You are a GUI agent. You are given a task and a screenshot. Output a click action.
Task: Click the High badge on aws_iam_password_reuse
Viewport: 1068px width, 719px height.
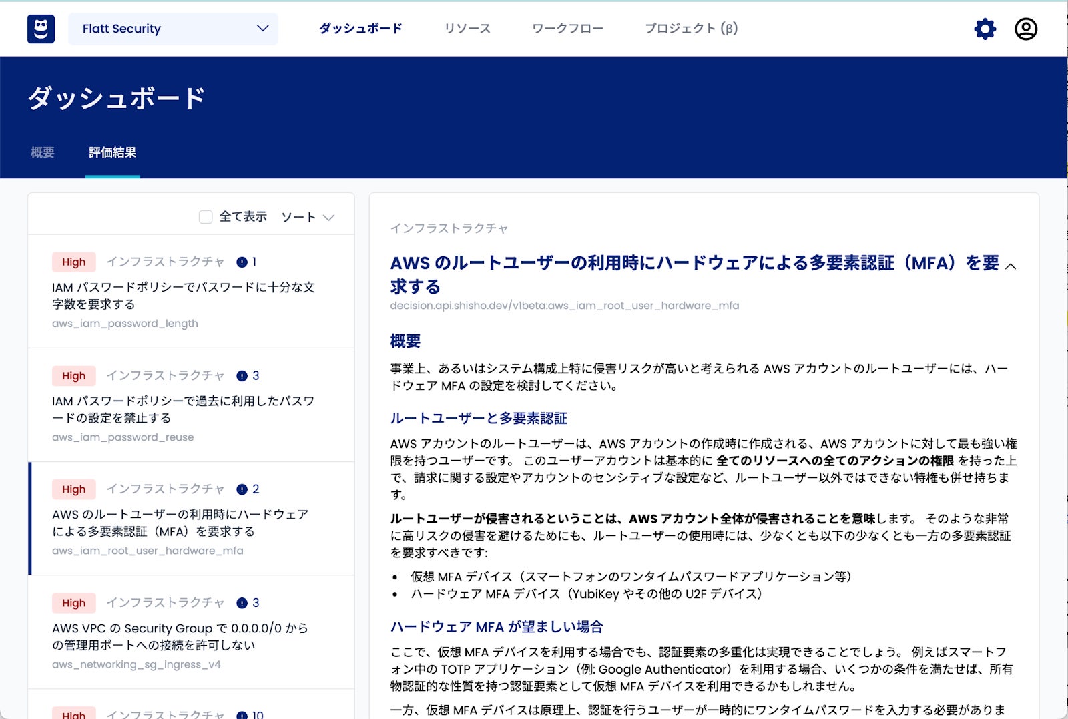click(x=74, y=376)
